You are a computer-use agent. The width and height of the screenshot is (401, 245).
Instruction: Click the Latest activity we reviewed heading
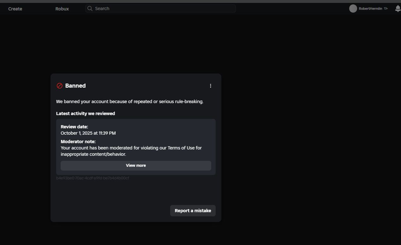(x=86, y=114)
